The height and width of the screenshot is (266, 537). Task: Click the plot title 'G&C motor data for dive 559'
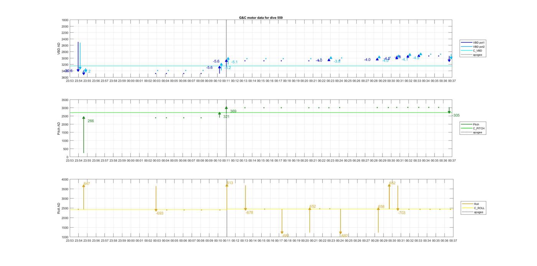point(261,18)
